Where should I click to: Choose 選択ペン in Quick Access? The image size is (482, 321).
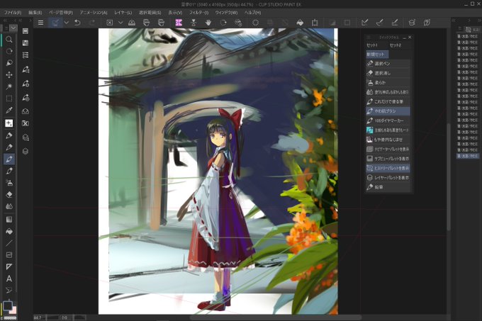click(388, 64)
